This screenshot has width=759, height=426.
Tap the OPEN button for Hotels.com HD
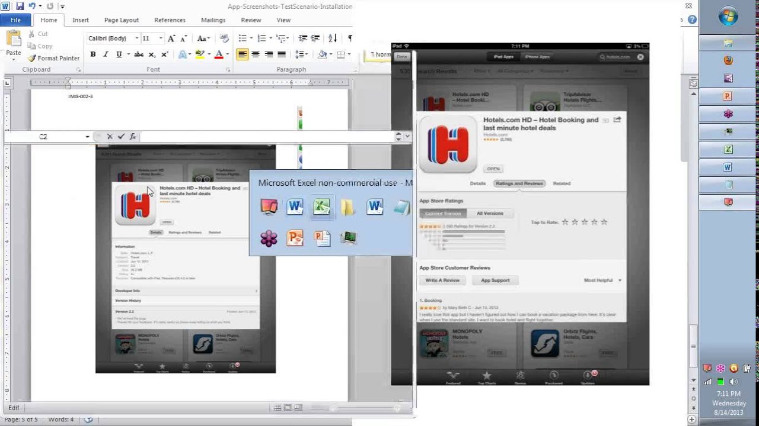point(493,169)
